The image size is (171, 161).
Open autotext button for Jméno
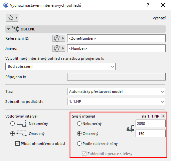(x=59, y=48)
